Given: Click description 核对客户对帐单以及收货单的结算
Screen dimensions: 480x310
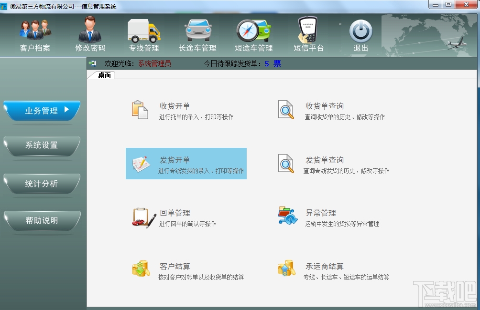Looking at the screenshot, I should tap(201, 277).
